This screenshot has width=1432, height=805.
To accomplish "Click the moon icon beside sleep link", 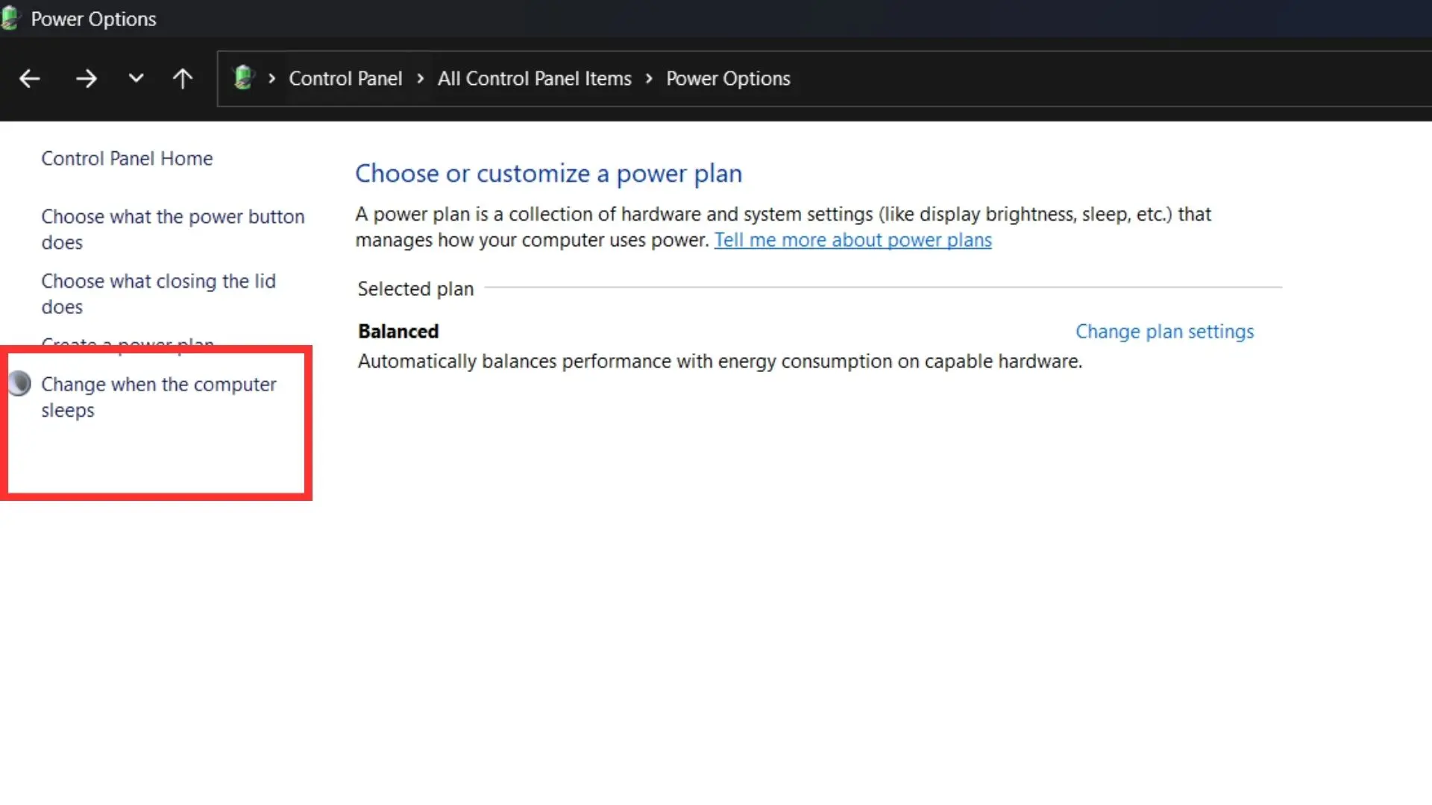I will [x=20, y=384].
